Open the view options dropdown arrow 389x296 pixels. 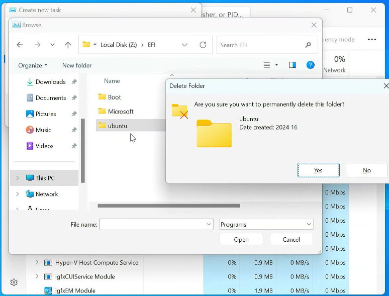[x=276, y=65]
